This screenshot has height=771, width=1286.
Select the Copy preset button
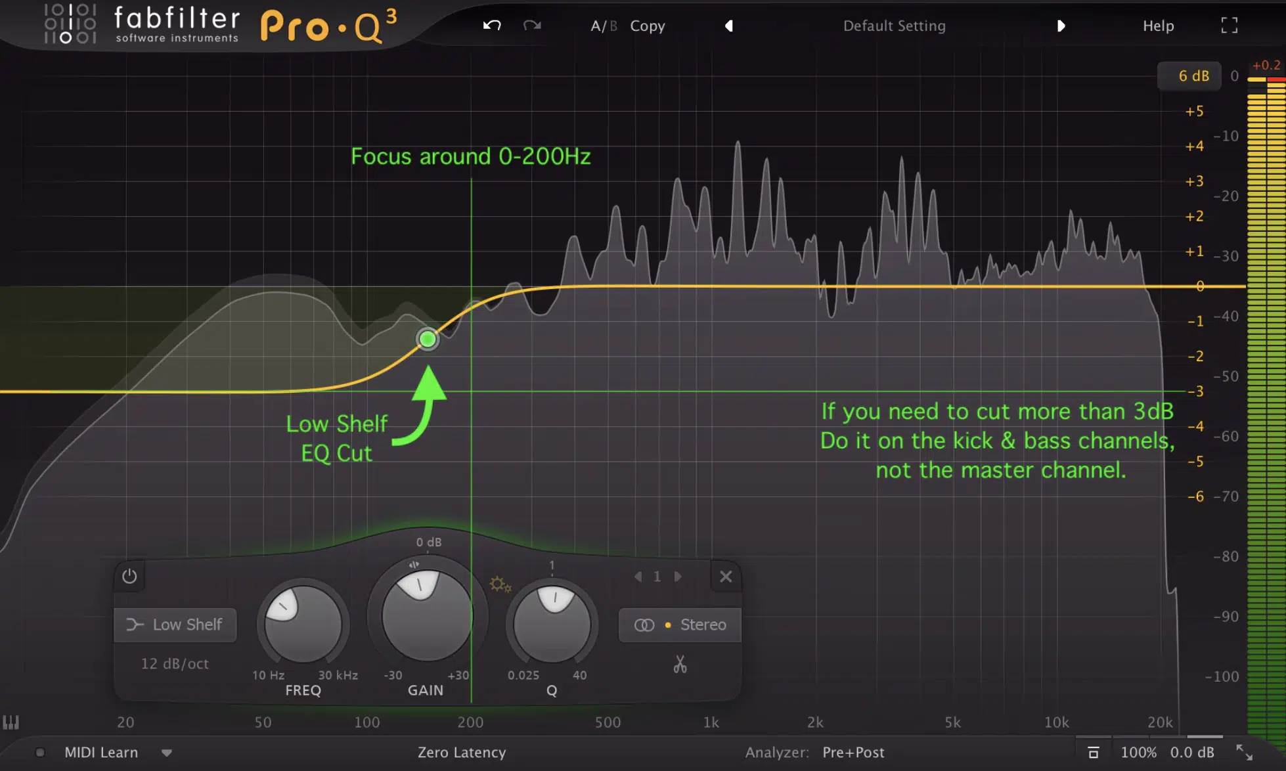click(x=646, y=25)
